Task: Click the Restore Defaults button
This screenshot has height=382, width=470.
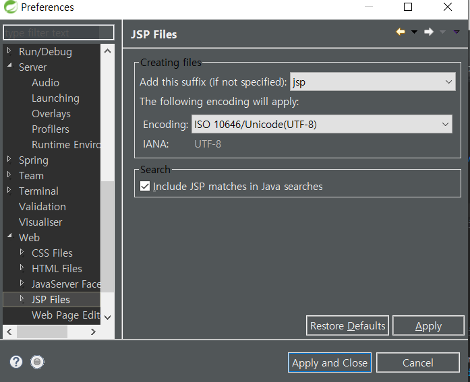Action: point(347,325)
